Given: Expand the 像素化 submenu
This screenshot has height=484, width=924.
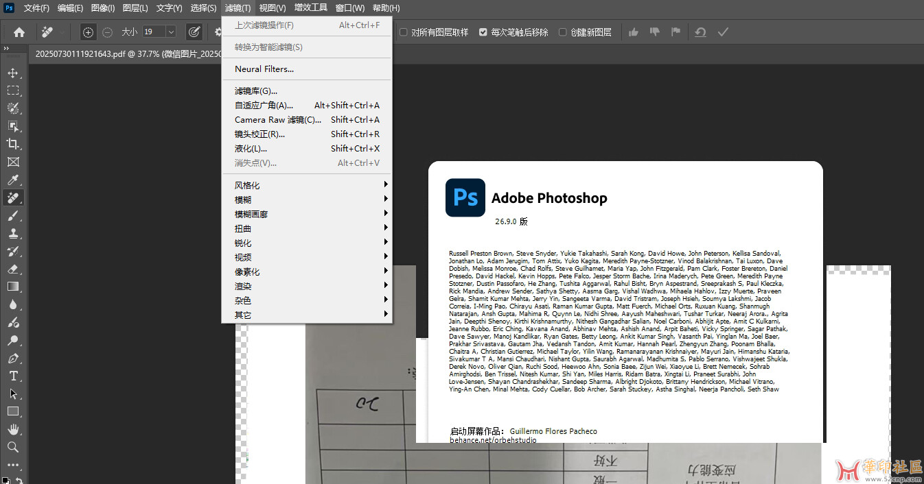Looking at the screenshot, I should [306, 271].
